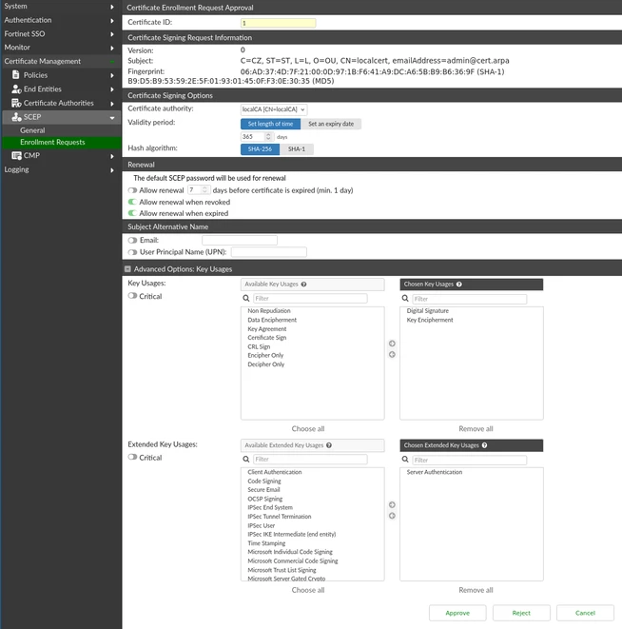
Task: Select SHA-256 hash algorithm
Action: [x=260, y=149]
